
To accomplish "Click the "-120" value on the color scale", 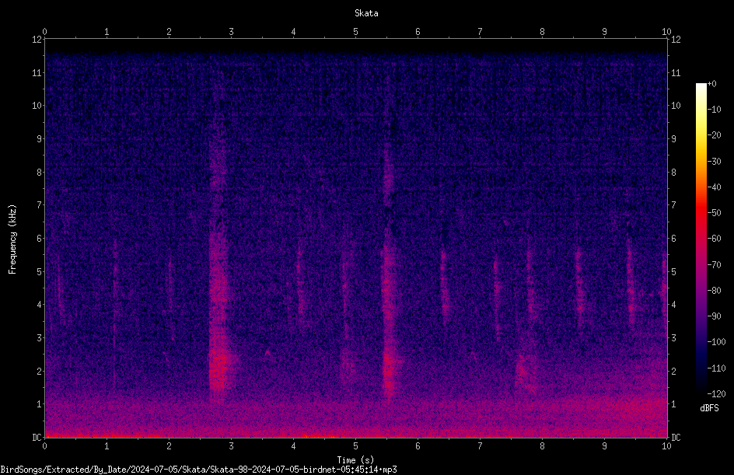I will pyautogui.click(x=716, y=394).
